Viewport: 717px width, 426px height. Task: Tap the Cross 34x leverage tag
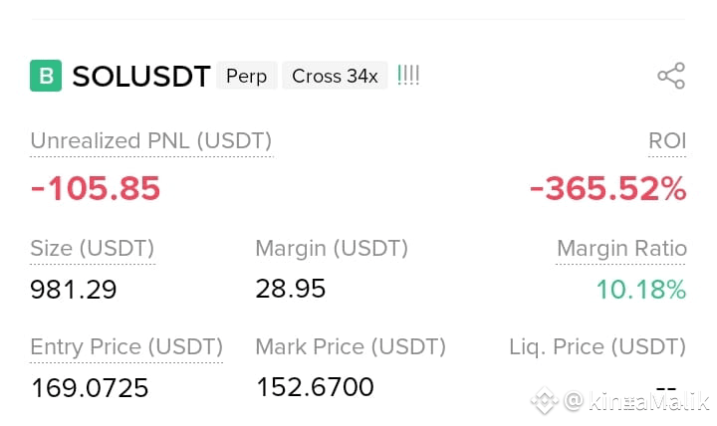[x=335, y=76]
